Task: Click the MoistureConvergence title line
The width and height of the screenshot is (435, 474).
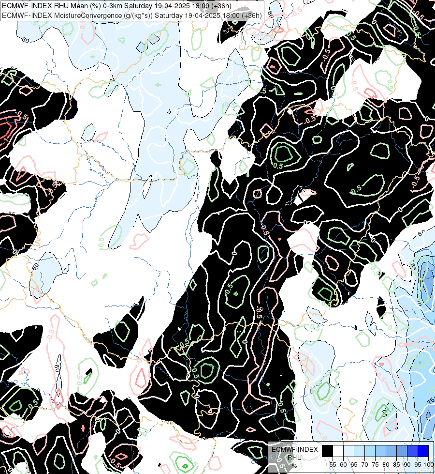Action: click(x=132, y=15)
